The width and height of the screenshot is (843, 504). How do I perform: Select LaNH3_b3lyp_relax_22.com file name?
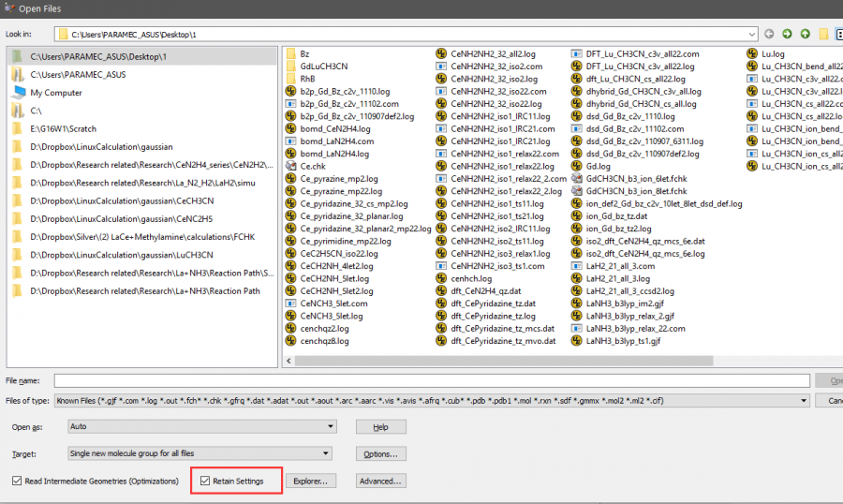635,328
